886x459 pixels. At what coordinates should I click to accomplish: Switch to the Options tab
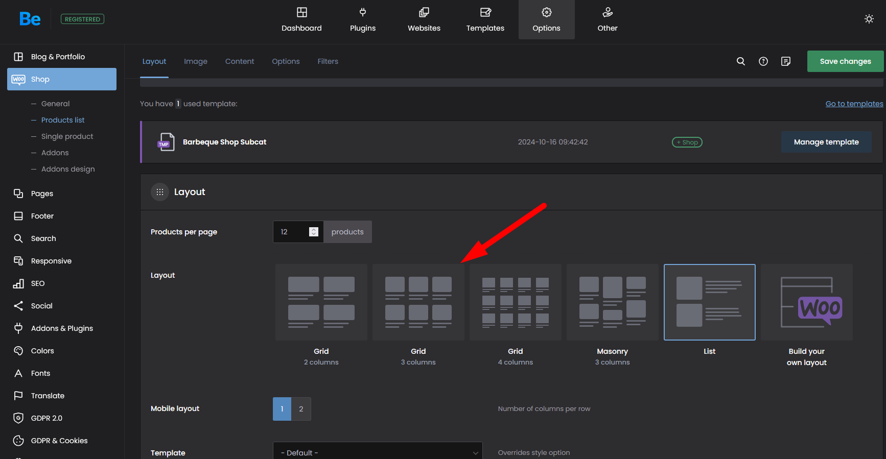point(286,61)
